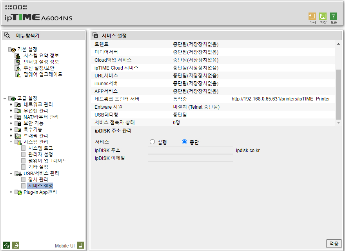Open the ipTIME_Printer URL link

coord(281,99)
